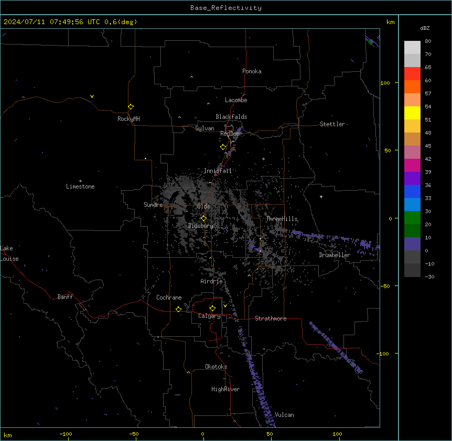The width and height of the screenshot is (452, 441).
Task: Click the Olds town label
Action: coord(203,206)
